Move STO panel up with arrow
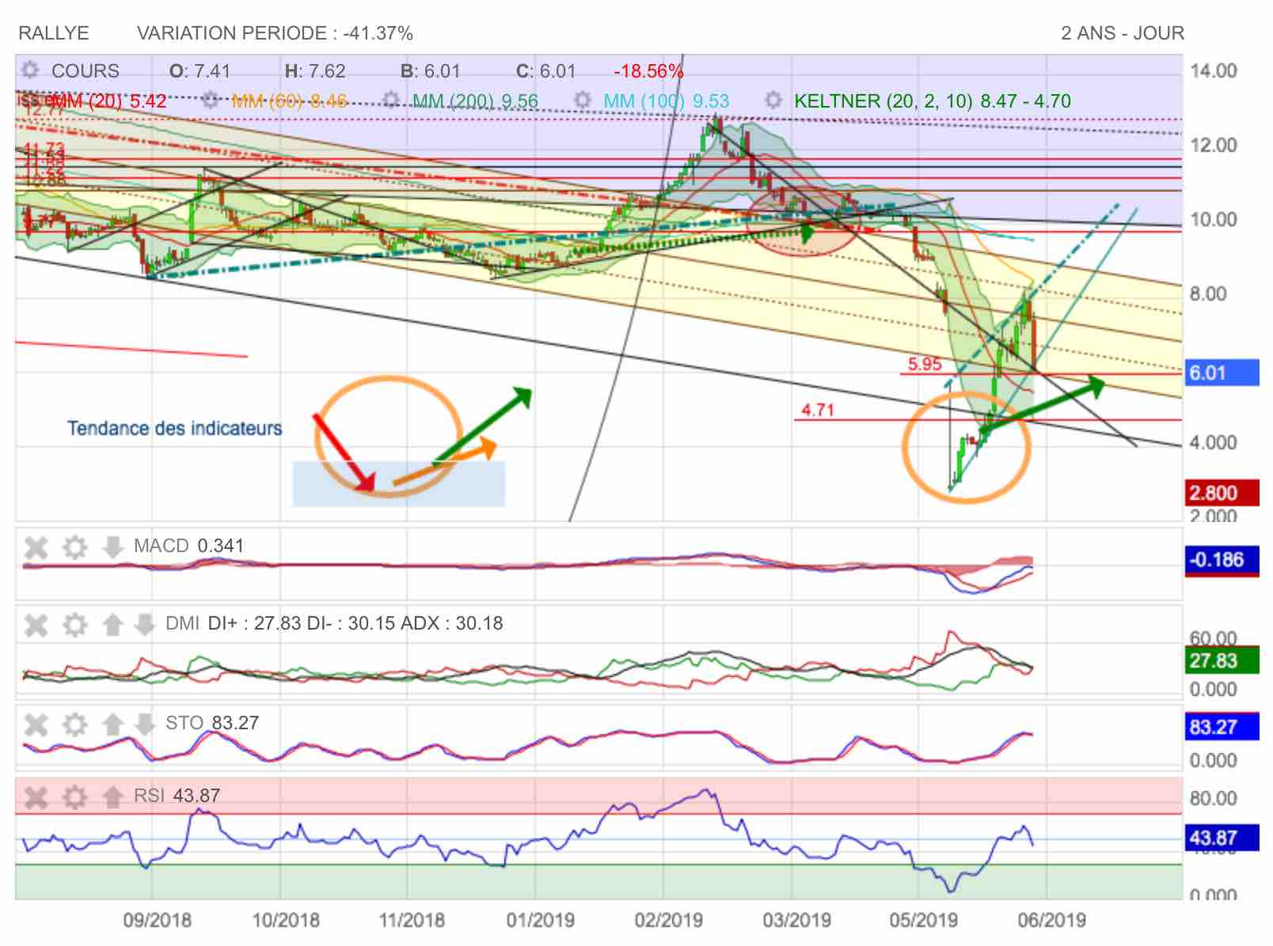1273x946 pixels. (112, 724)
